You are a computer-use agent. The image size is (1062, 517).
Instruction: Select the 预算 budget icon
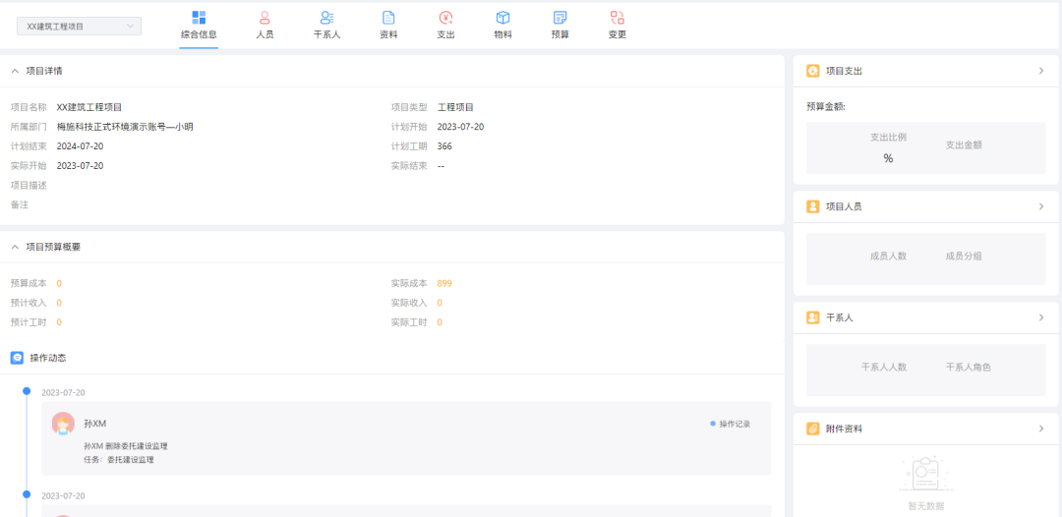point(560,18)
